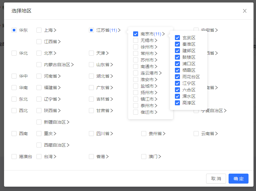This screenshot has width=256, height=191.
Task: Check the 华北 region checkbox
Action: [14, 53]
